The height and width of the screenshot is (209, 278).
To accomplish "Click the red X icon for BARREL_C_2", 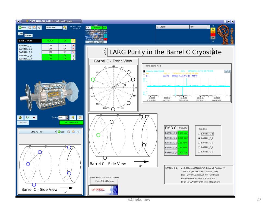I will pos(73,49).
